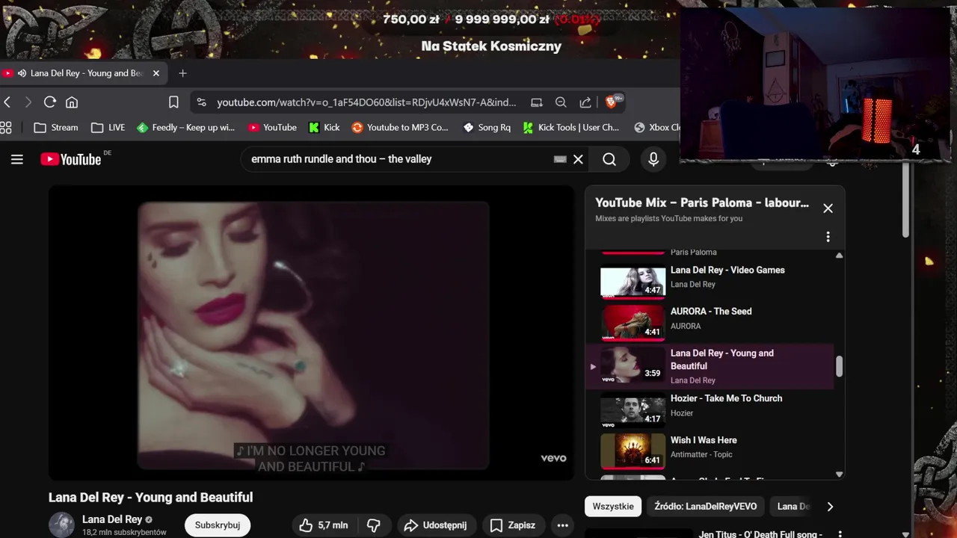
Task: Click the YouTube Mix playlist title
Action: click(702, 202)
